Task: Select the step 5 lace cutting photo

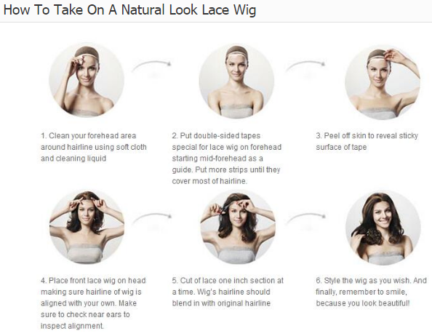Action: tap(238, 227)
